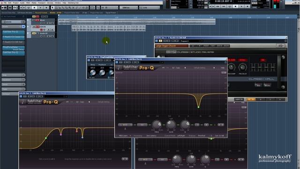Select the Split scissors tool
The height and width of the screenshot is (169, 300).
pyautogui.click(x=60, y=8)
